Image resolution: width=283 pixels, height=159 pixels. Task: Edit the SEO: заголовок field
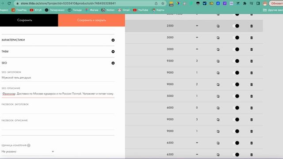58,78
